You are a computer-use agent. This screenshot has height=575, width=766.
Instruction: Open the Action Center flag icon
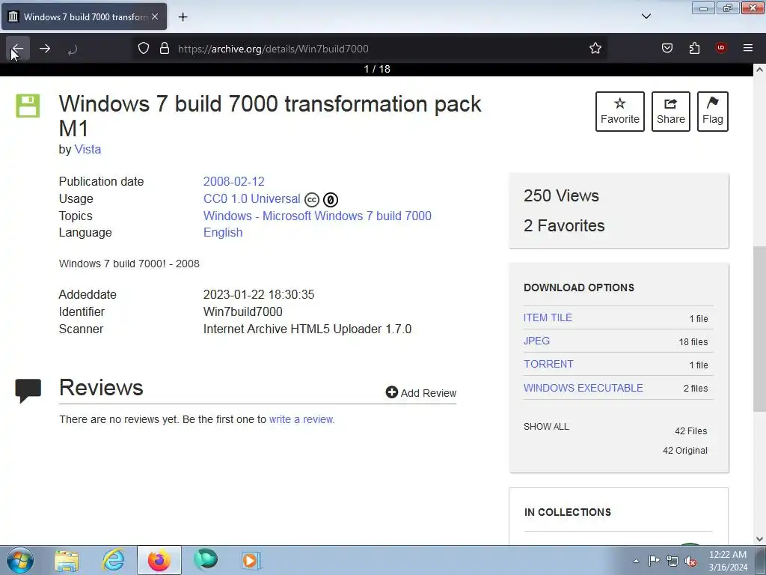[x=654, y=561]
